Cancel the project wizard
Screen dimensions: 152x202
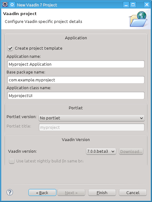[x=133, y=193]
